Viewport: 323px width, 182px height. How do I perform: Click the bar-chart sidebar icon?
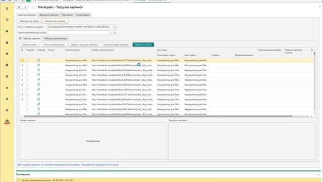(x=7, y=87)
